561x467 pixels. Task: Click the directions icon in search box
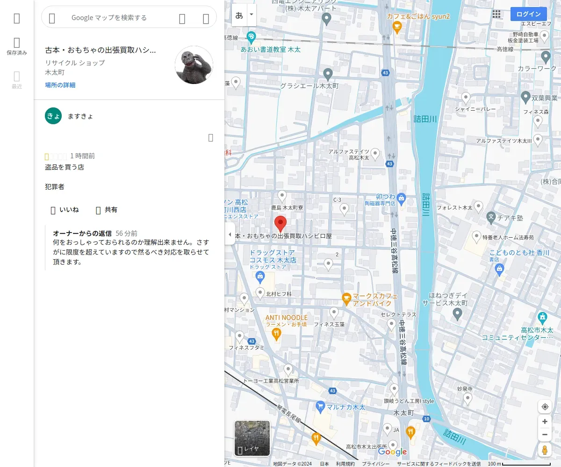[206, 18]
